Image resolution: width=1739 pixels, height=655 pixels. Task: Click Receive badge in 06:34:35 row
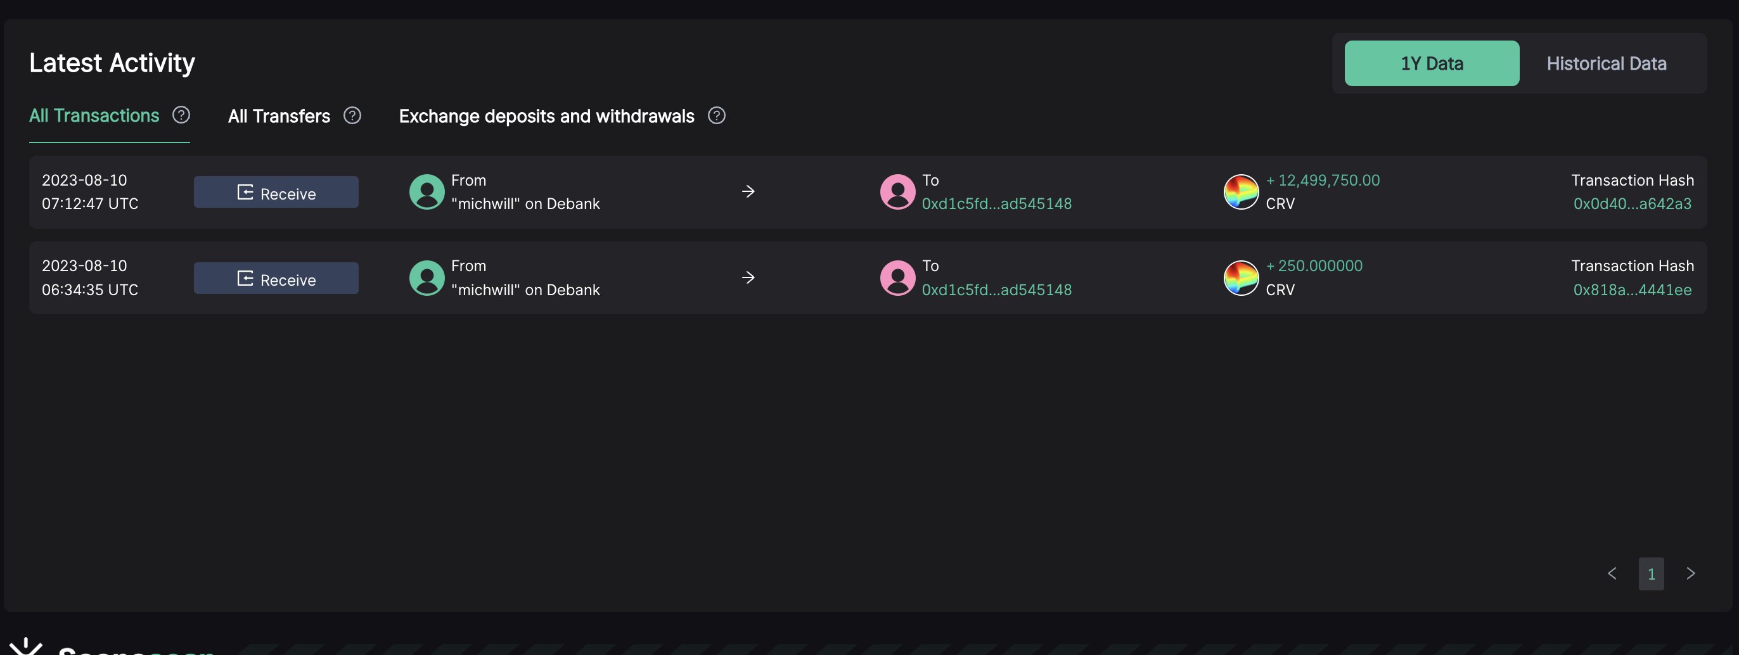point(276,279)
